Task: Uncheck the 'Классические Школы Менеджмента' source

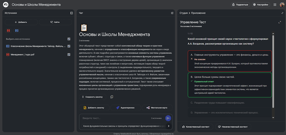Action: [69, 46]
